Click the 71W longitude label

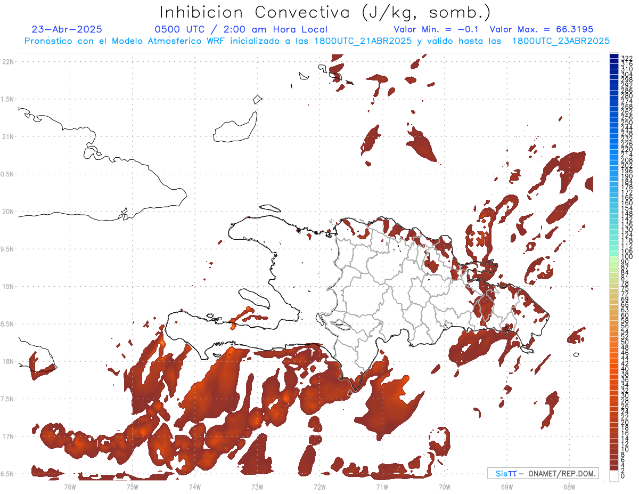pos(382,487)
